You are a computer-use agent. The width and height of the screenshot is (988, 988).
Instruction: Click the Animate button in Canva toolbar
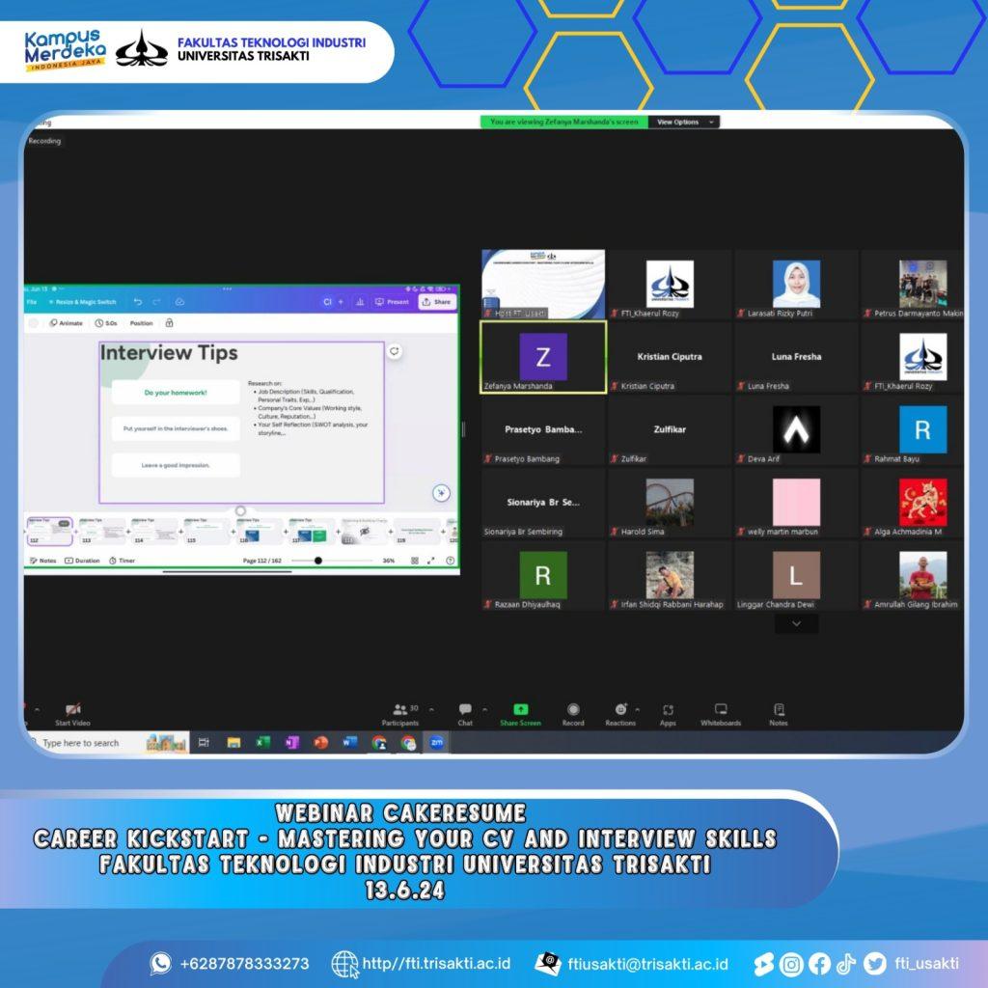click(67, 322)
